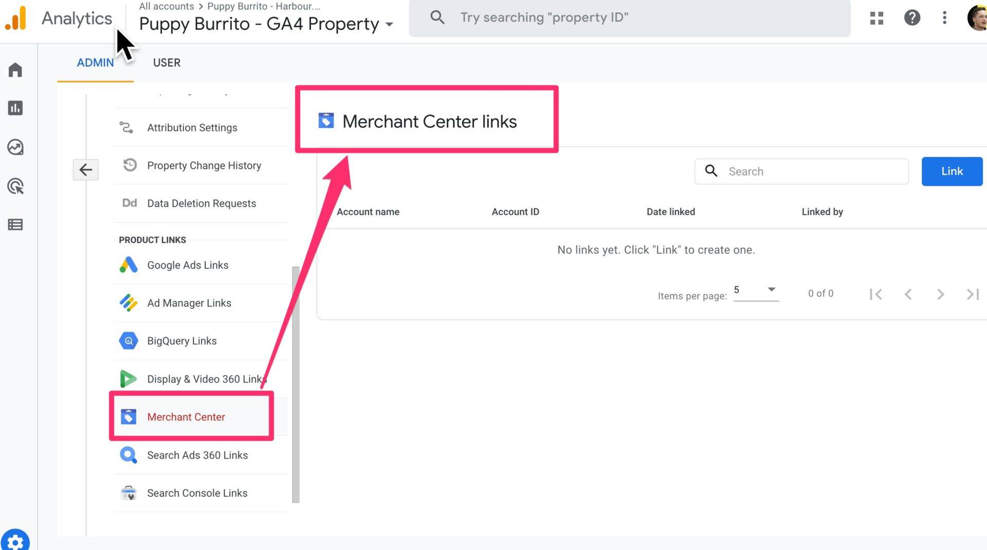Open the Home section in the left sidebar
The height and width of the screenshot is (550, 987).
[15, 69]
